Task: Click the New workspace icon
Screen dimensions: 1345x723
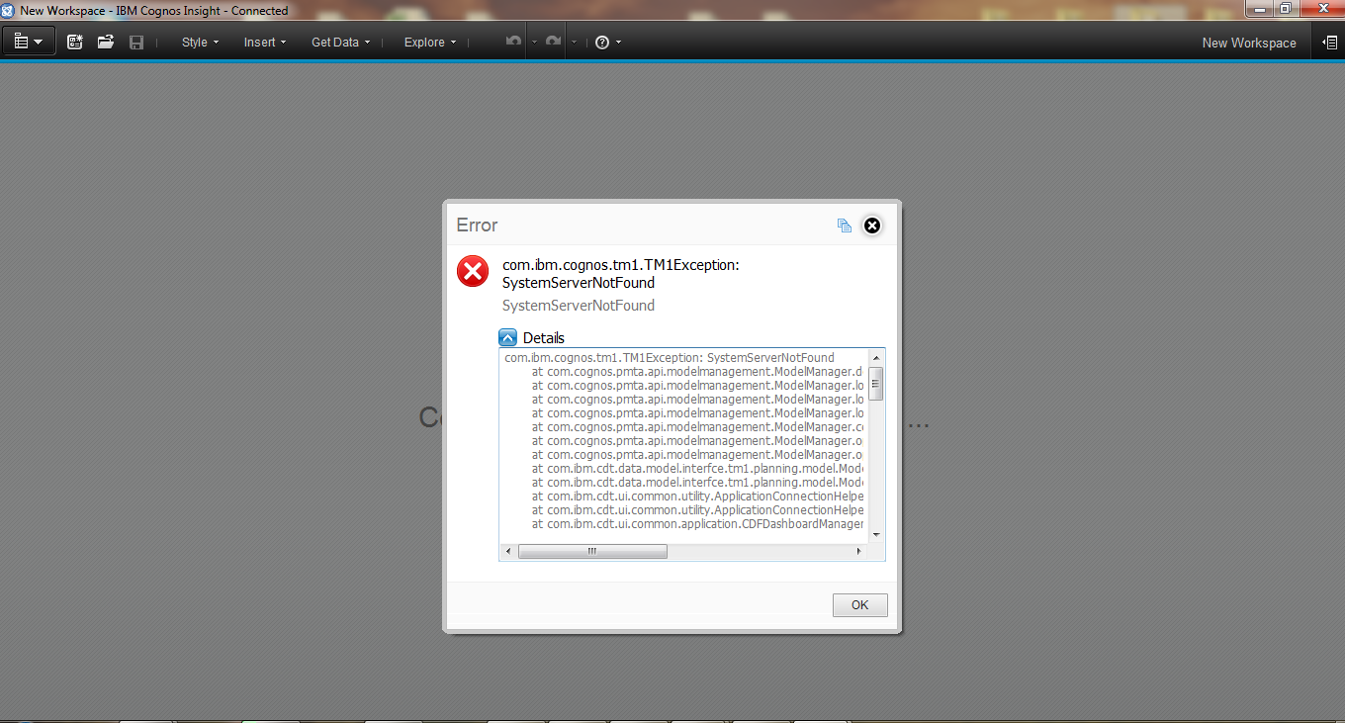Action: [75, 43]
